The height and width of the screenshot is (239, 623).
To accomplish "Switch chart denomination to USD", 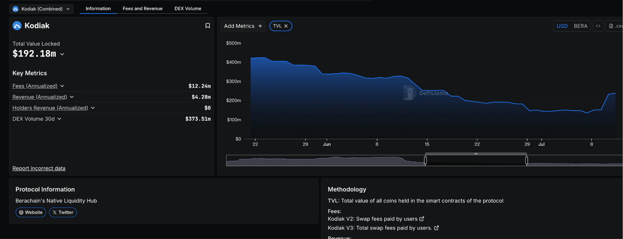I will point(562,26).
